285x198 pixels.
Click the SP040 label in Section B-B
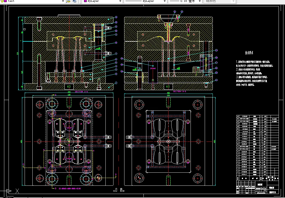click(153, 69)
